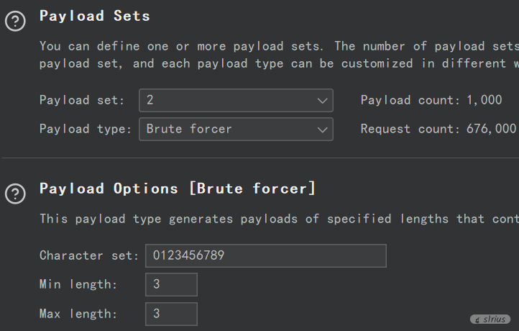Click the "Payload set:" label
519x331 pixels.
[82, 100]
